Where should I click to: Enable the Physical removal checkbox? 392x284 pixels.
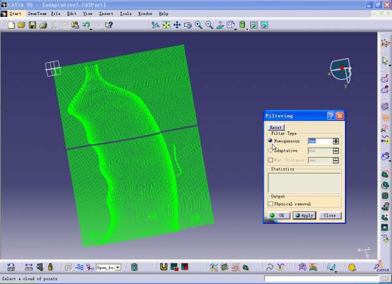[270, 204]
